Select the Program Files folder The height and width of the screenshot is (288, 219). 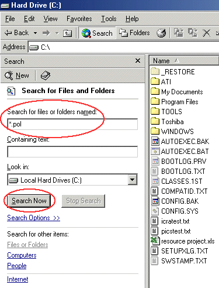tap(175, 101)
